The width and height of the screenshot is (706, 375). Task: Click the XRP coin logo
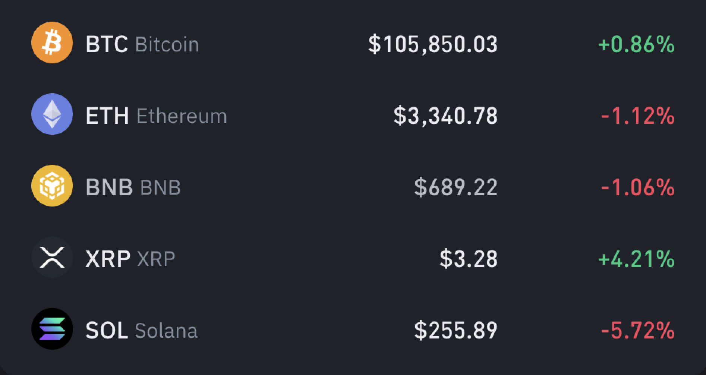(x=51, y=257)
